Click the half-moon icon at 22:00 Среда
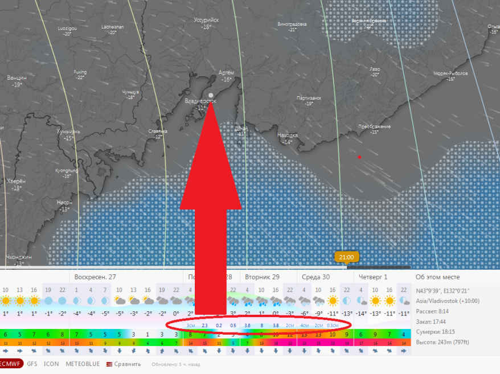 tap(346, 300)
